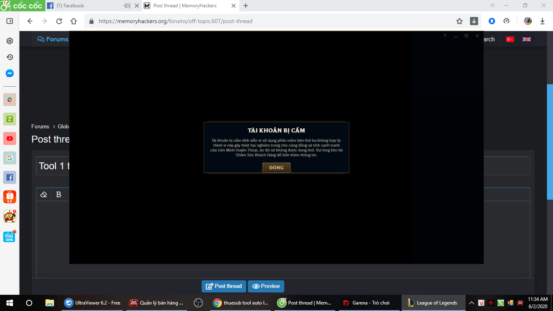553x311 pixels.
Task: Open Cortana search circle
Action: pyautogui.click(x=29, y=302)
